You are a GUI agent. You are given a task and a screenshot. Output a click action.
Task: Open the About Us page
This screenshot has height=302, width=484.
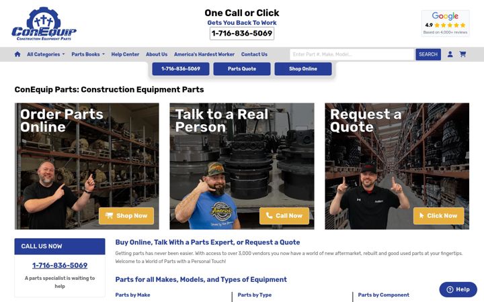[157, 54]
